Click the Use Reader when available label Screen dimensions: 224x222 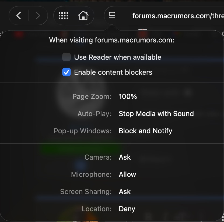point(118,57)
